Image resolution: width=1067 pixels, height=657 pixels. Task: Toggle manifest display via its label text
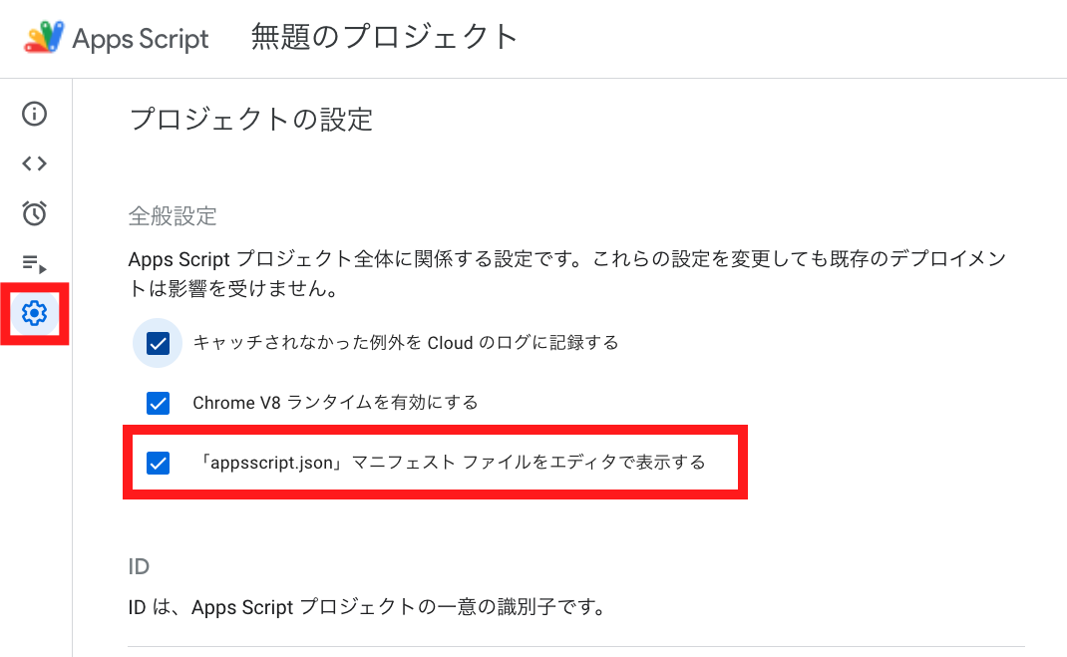[449, 463]
